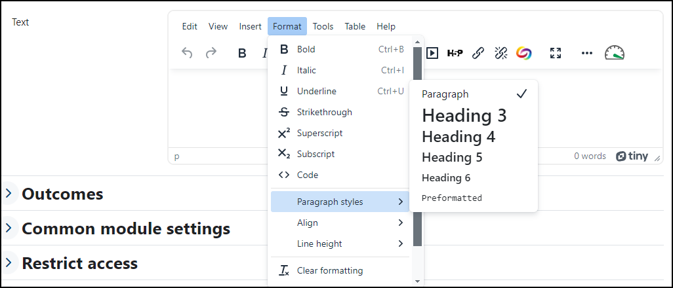Click the 0 words counter
This screenshot has height=288, width=673.
[x=590, y=156]
